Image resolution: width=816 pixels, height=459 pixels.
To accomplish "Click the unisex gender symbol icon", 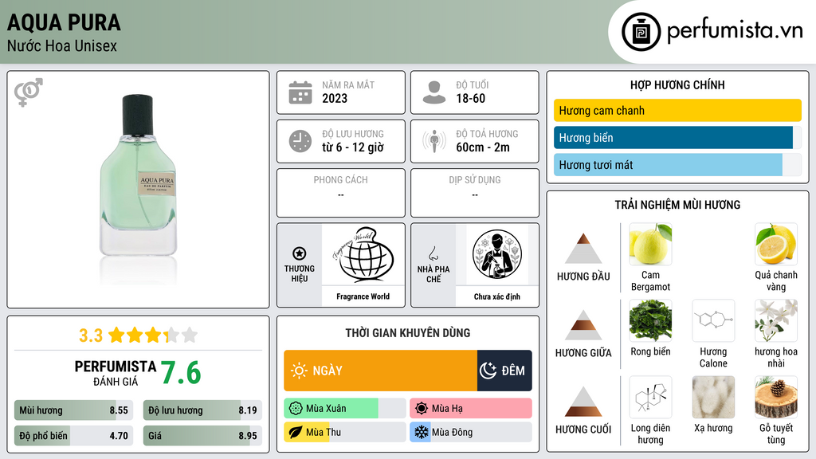I will [x=28, y=92].
